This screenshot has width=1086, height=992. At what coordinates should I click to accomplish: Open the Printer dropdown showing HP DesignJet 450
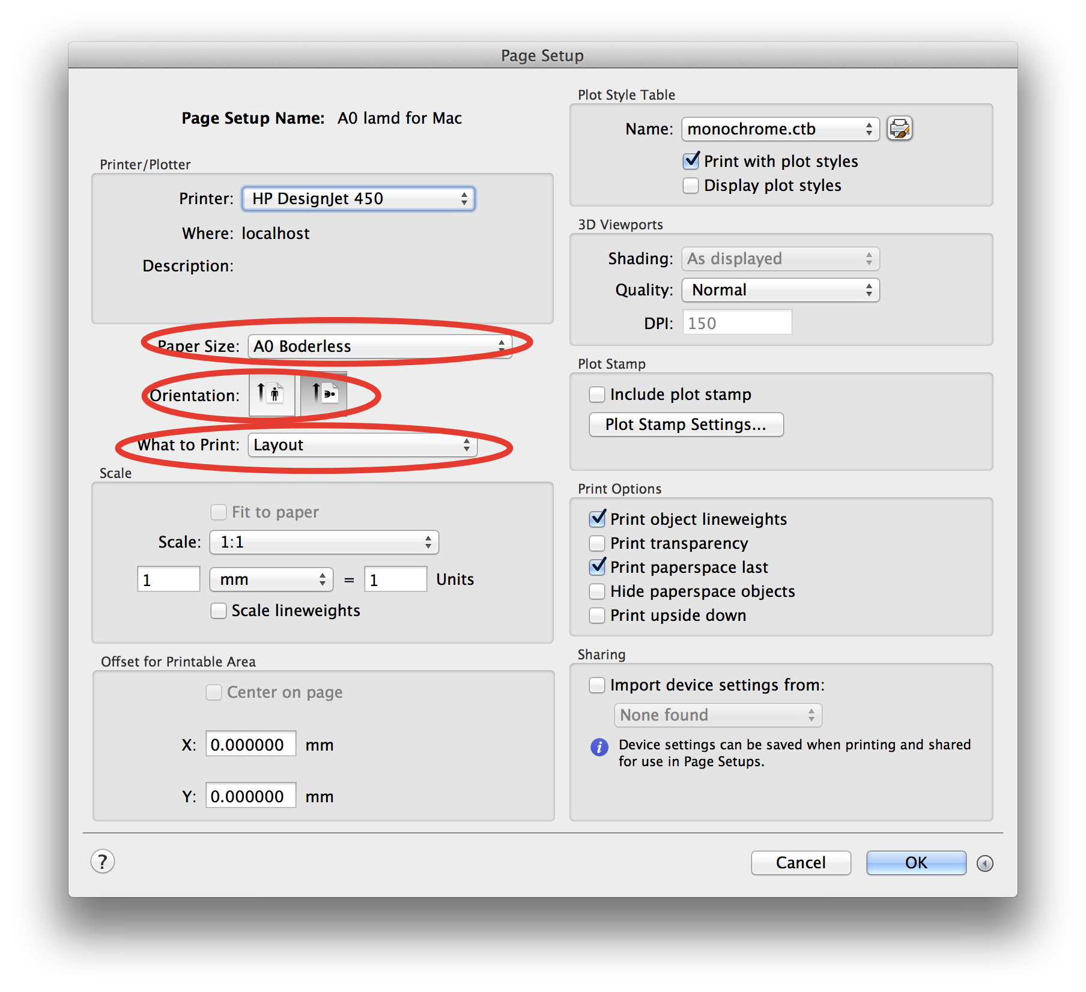[x=358, y=199]
